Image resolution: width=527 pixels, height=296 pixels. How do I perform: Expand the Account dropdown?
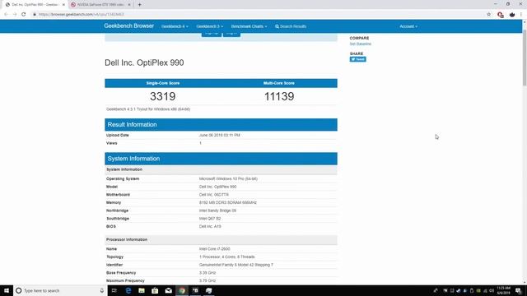point(408,26)
